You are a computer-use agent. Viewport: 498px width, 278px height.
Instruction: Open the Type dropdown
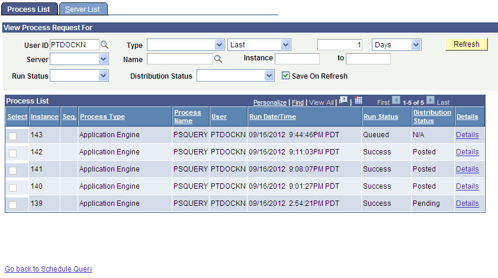(x=186, y=45)
